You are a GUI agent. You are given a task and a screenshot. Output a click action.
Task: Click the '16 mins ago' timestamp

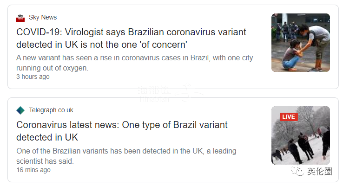pos(33,170)
